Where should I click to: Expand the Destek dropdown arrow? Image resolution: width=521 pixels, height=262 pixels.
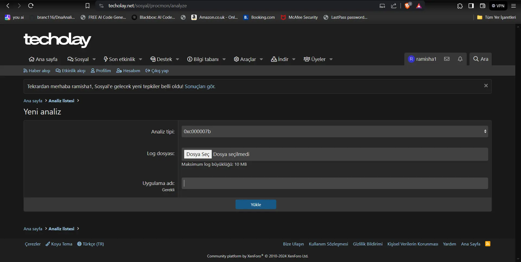click(177, 59)
